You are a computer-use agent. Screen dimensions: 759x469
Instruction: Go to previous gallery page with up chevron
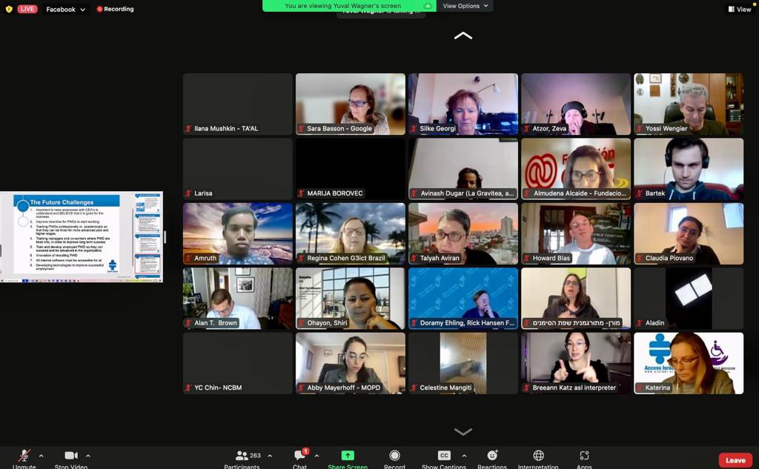463,36
